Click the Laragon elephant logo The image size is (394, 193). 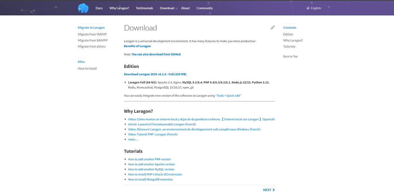click(x=83, y=8)
